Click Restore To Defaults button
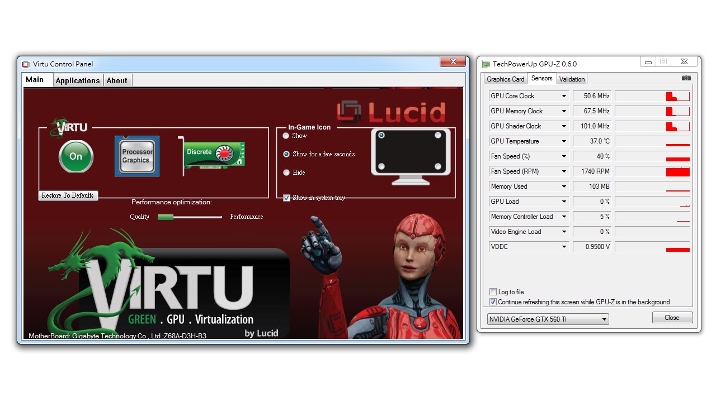716x402 pixels. coord(68,195)
